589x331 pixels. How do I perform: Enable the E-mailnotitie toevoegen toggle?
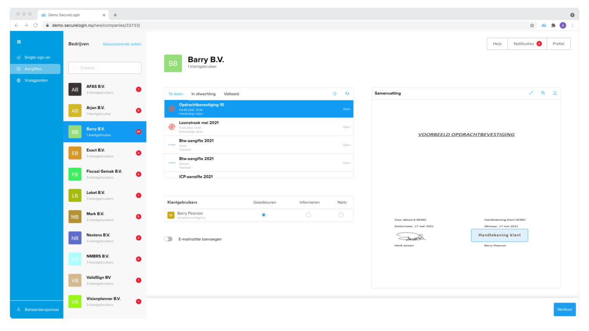[x=168, y=239]
